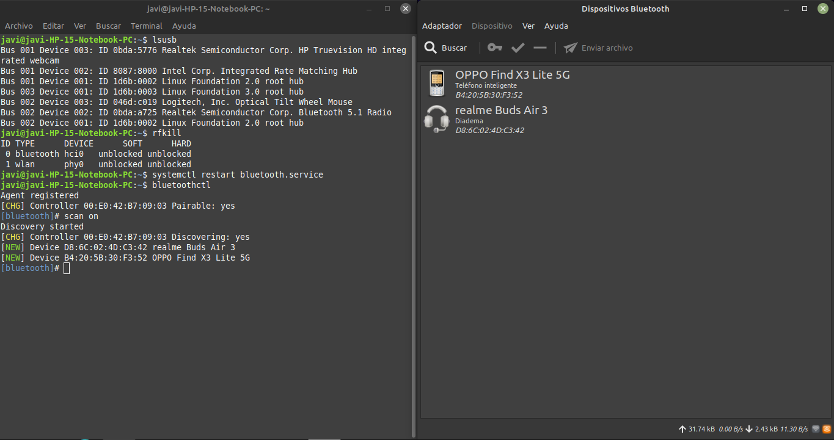The image size is (834, 440).
Task: Click OPPO Find X3 Lite 5G device name
Action: point(512,75)
